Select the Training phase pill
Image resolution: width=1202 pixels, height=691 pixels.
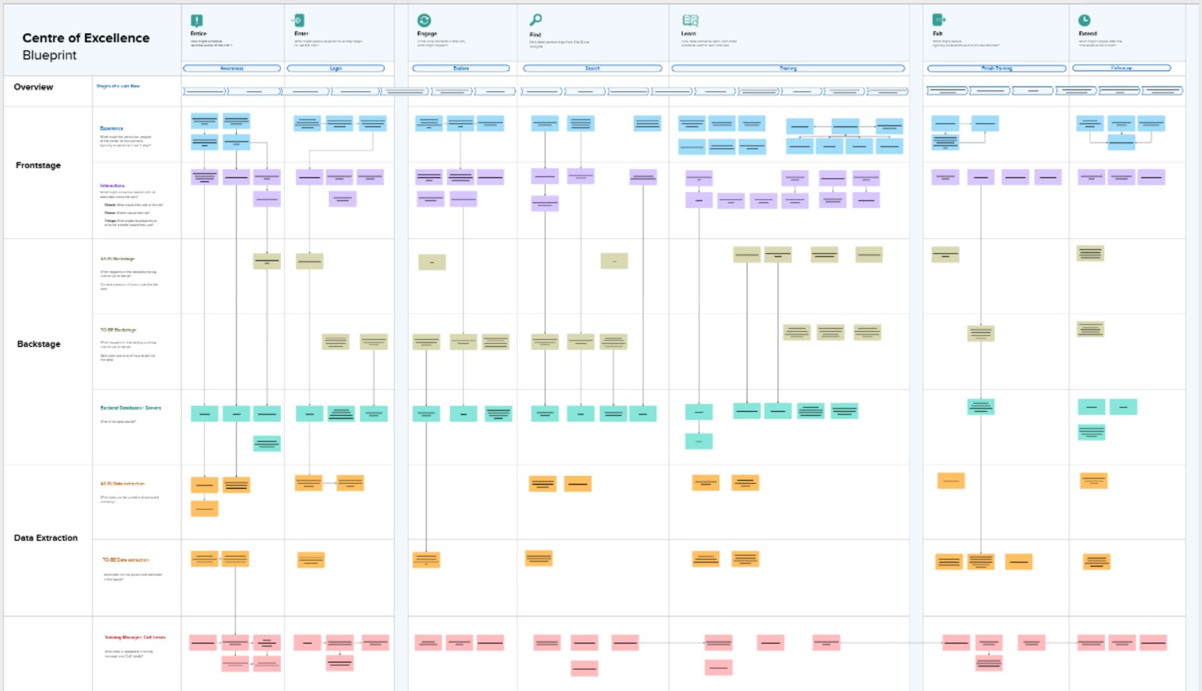point(788,68)
